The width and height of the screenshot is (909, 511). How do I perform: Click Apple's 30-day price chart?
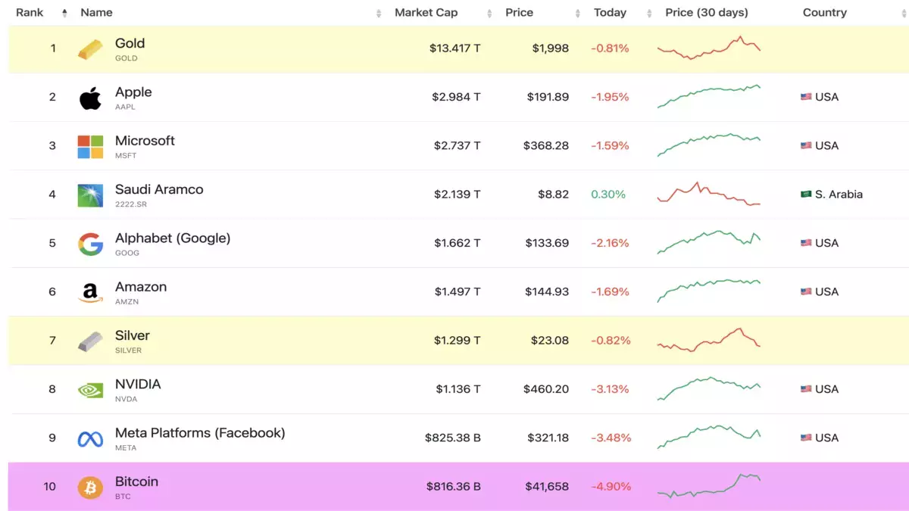click(x=709, y=96)
